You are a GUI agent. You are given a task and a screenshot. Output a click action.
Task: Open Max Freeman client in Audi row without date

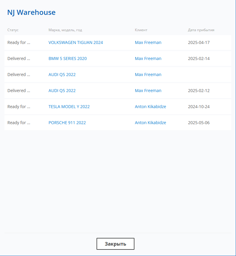pyautogui.click(x=148, y=75)
